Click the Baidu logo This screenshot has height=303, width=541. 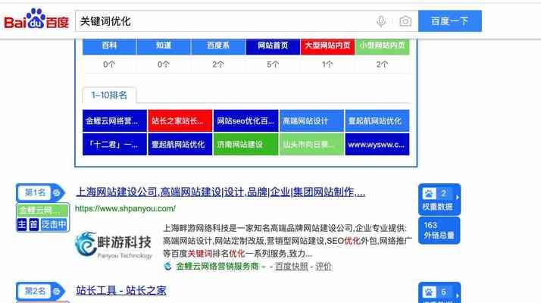tap(36, 20)
